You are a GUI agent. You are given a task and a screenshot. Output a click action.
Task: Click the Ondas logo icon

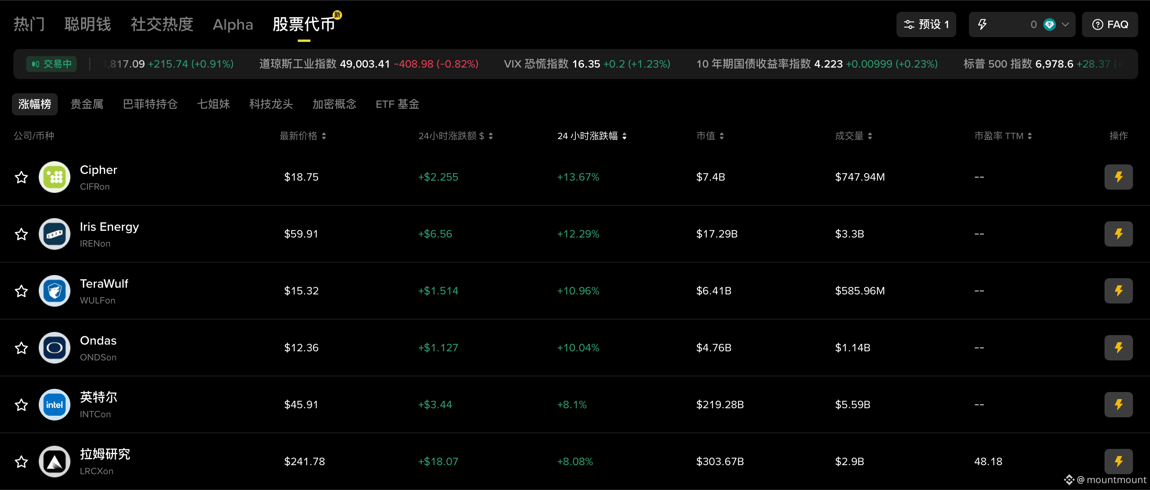point(55,348)
